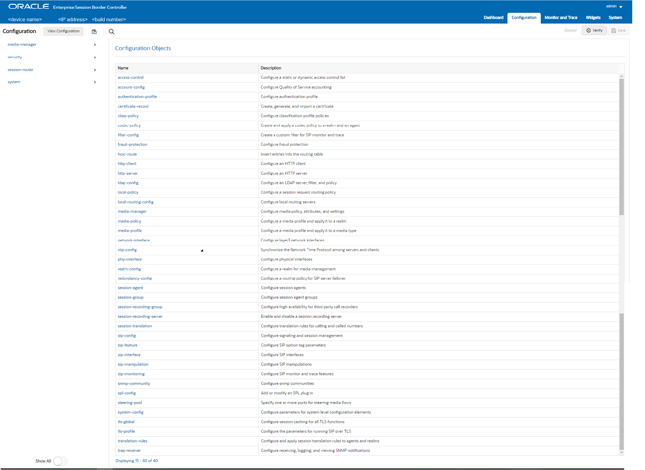Click the View Configuration button

click(x=63, y=31)
